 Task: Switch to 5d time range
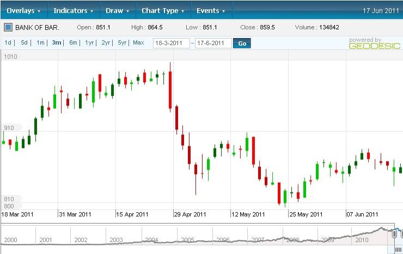click(x=25, y=42)
